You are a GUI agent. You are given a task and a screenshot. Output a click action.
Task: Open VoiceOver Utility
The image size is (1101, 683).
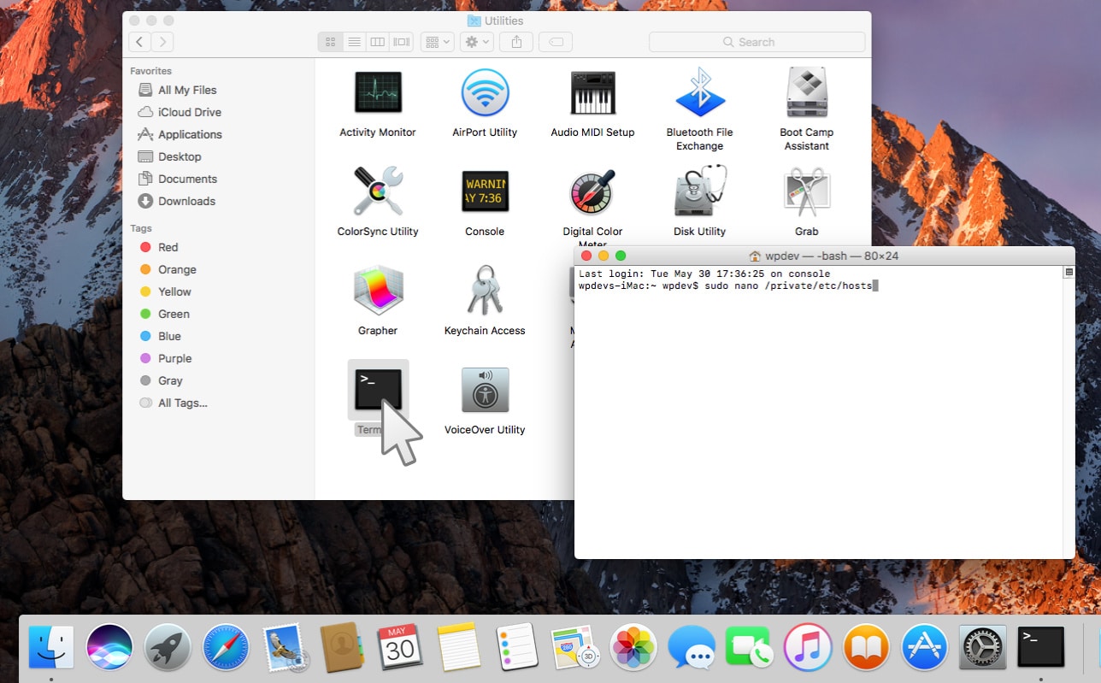tap(485, 390)
